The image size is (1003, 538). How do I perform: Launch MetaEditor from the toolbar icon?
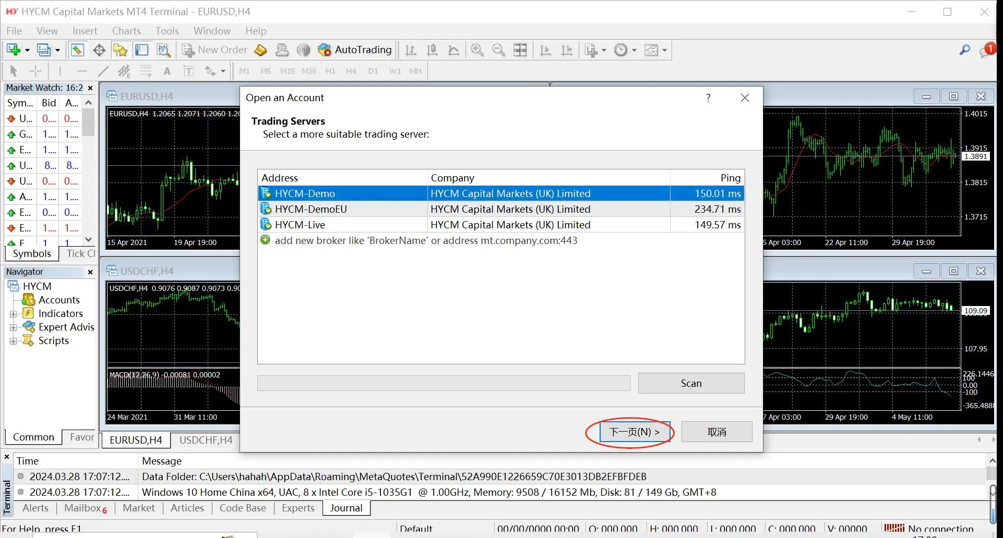pyautogui.click(x=260, y=50)
